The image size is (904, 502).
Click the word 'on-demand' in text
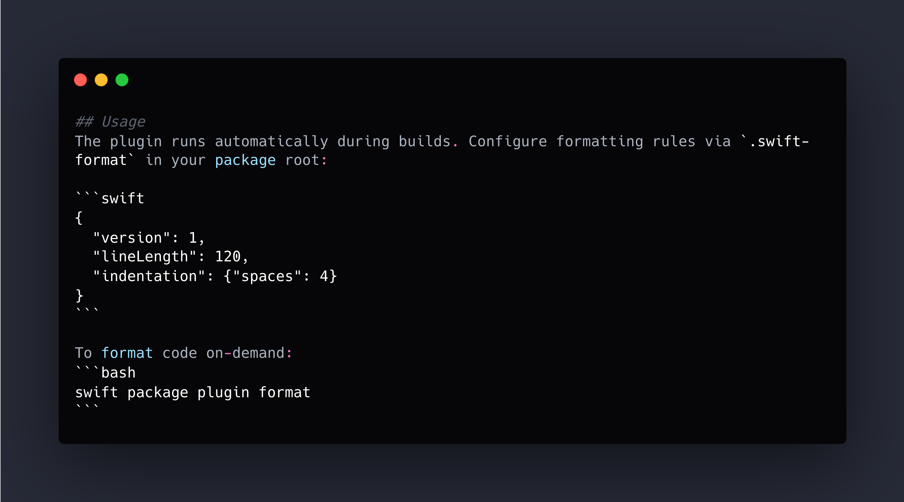(245, 353)
